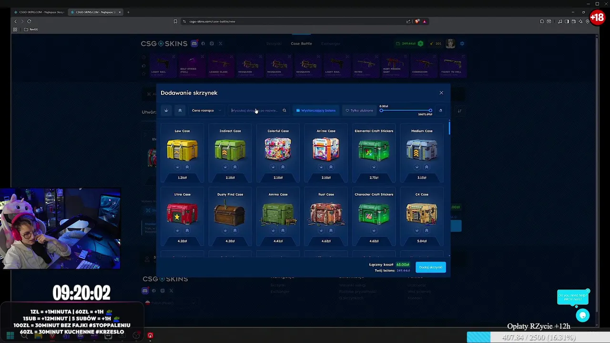
Task: Click the bookmark icon beside address bar
Action: point(175,21)
